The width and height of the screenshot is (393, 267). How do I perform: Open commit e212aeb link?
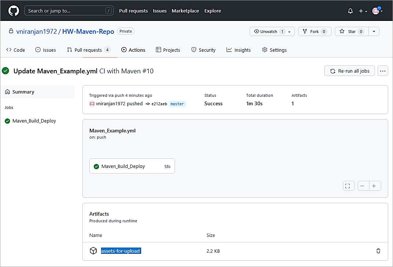[x=159, y=104]
